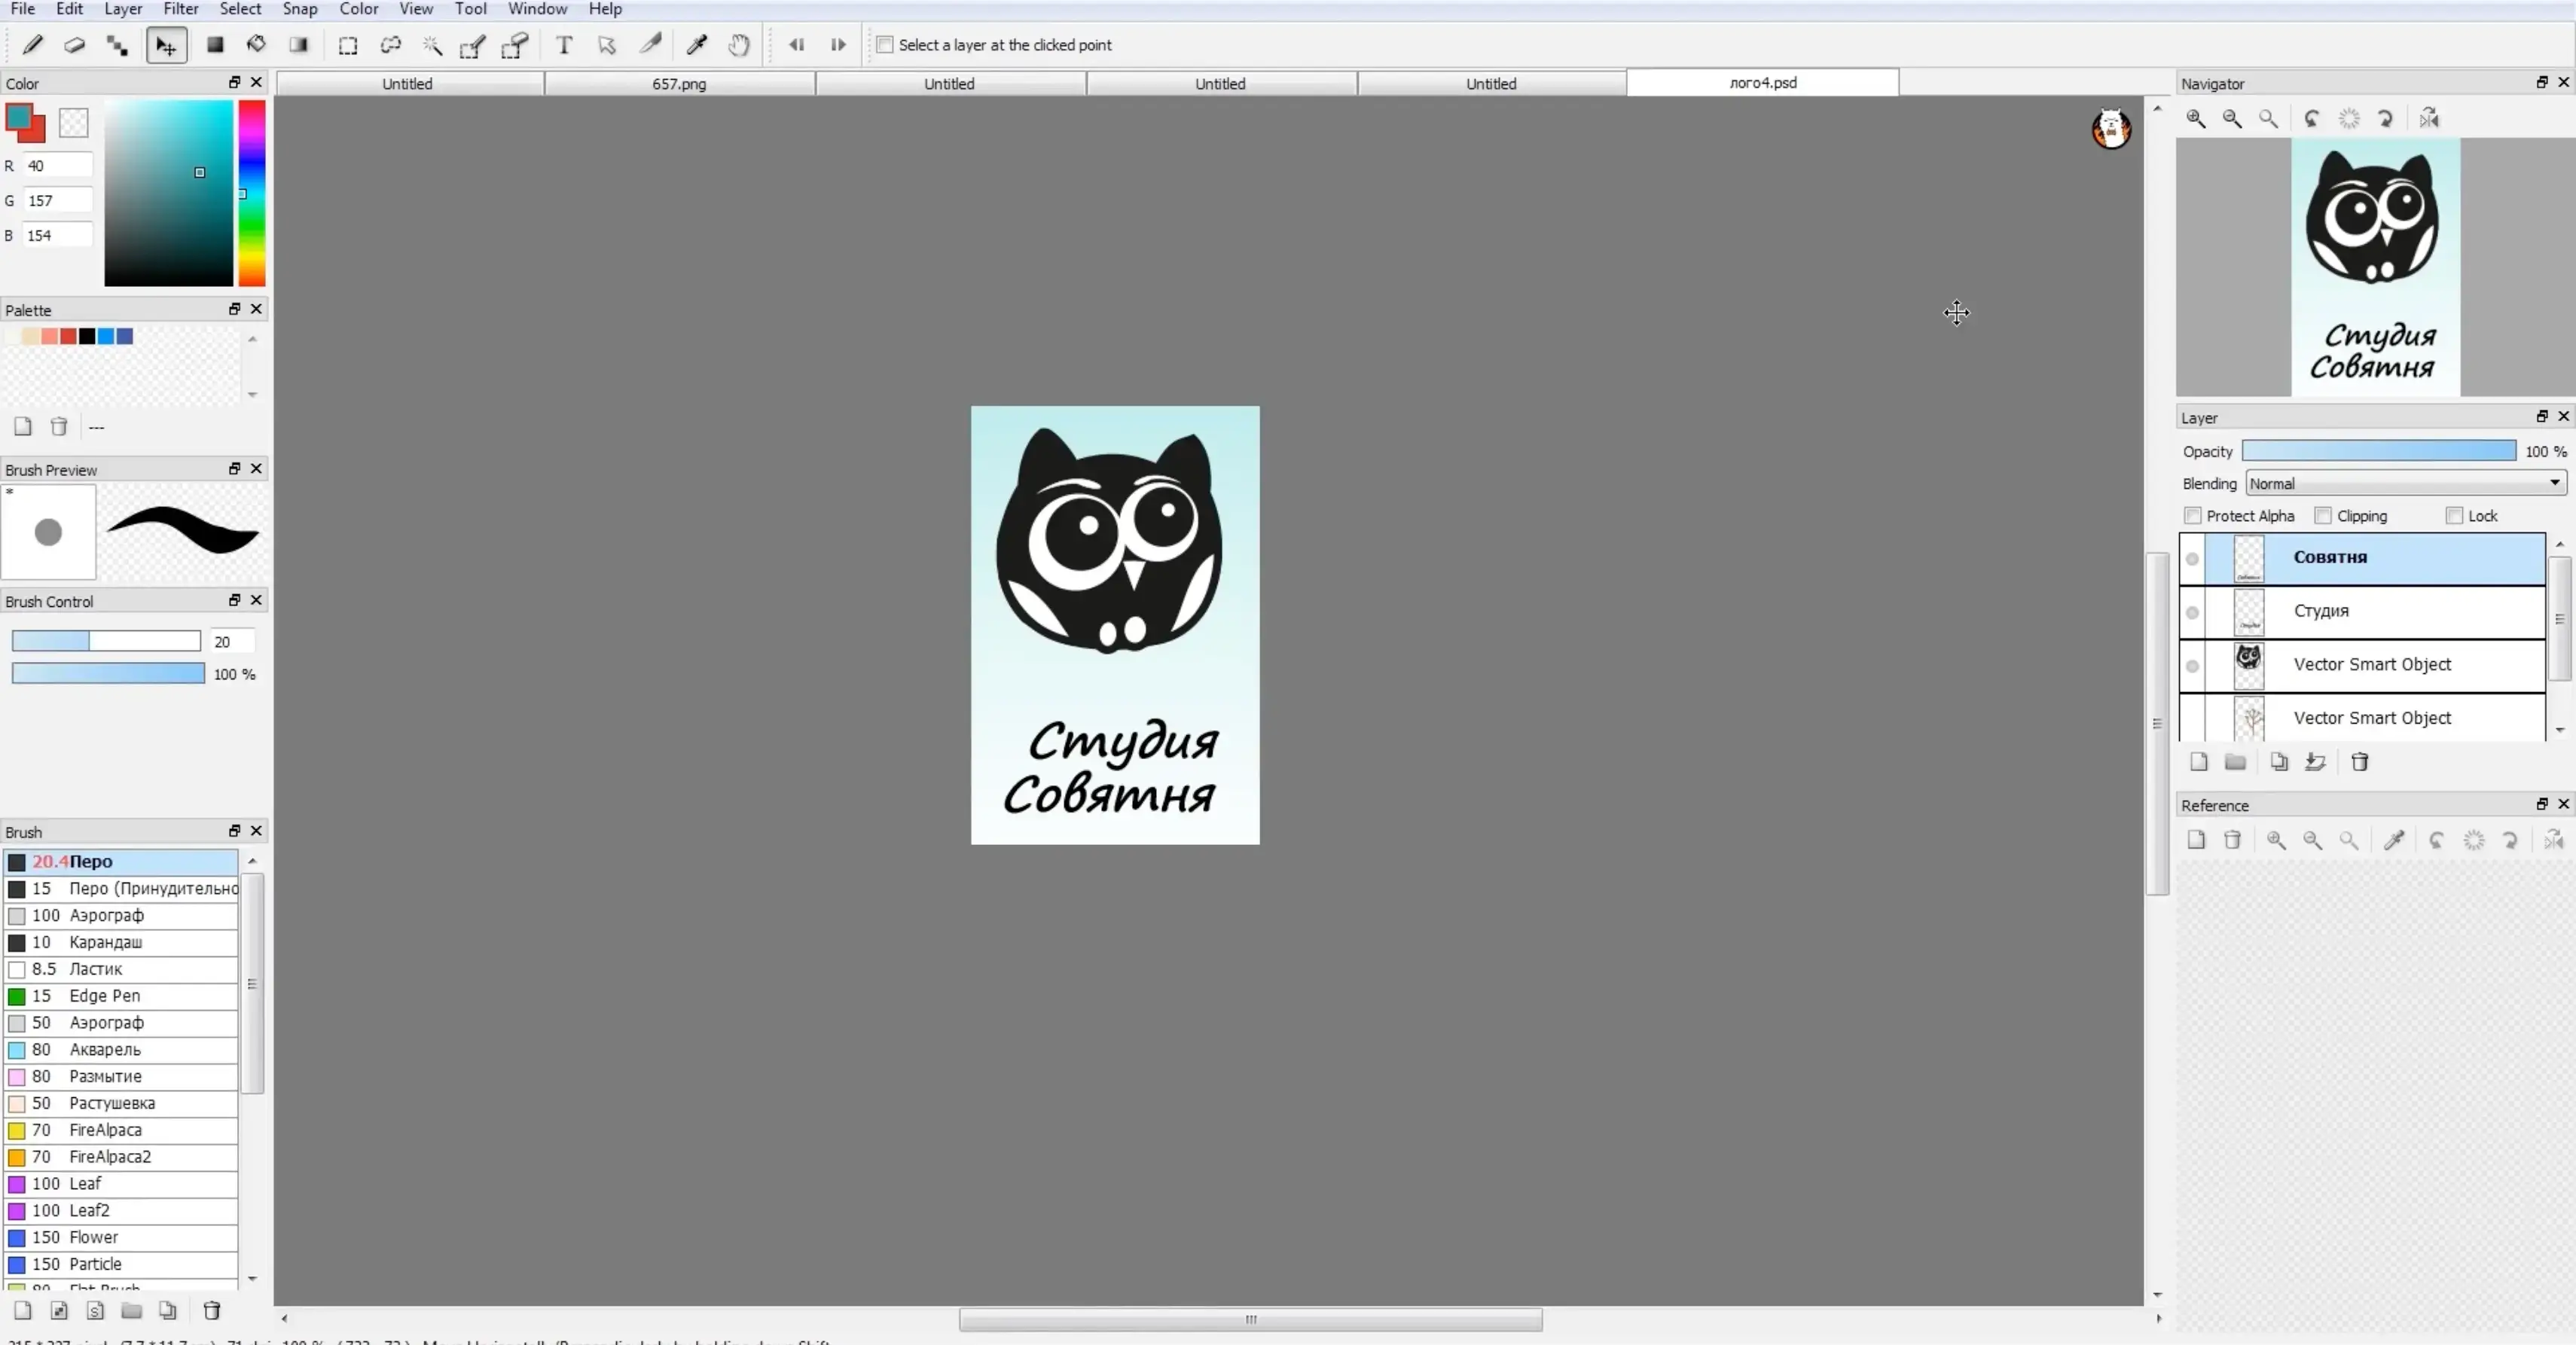The width and height of the screenshot is (2576, 1345).
Task: Select the Magic Wand tool
Action: click(x=432, y=45)
